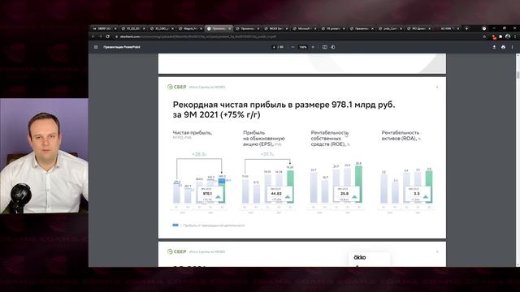Click the blue legend swatch below the charts
The width and height of the screenshot is (520, 292).
pos(175,225)
